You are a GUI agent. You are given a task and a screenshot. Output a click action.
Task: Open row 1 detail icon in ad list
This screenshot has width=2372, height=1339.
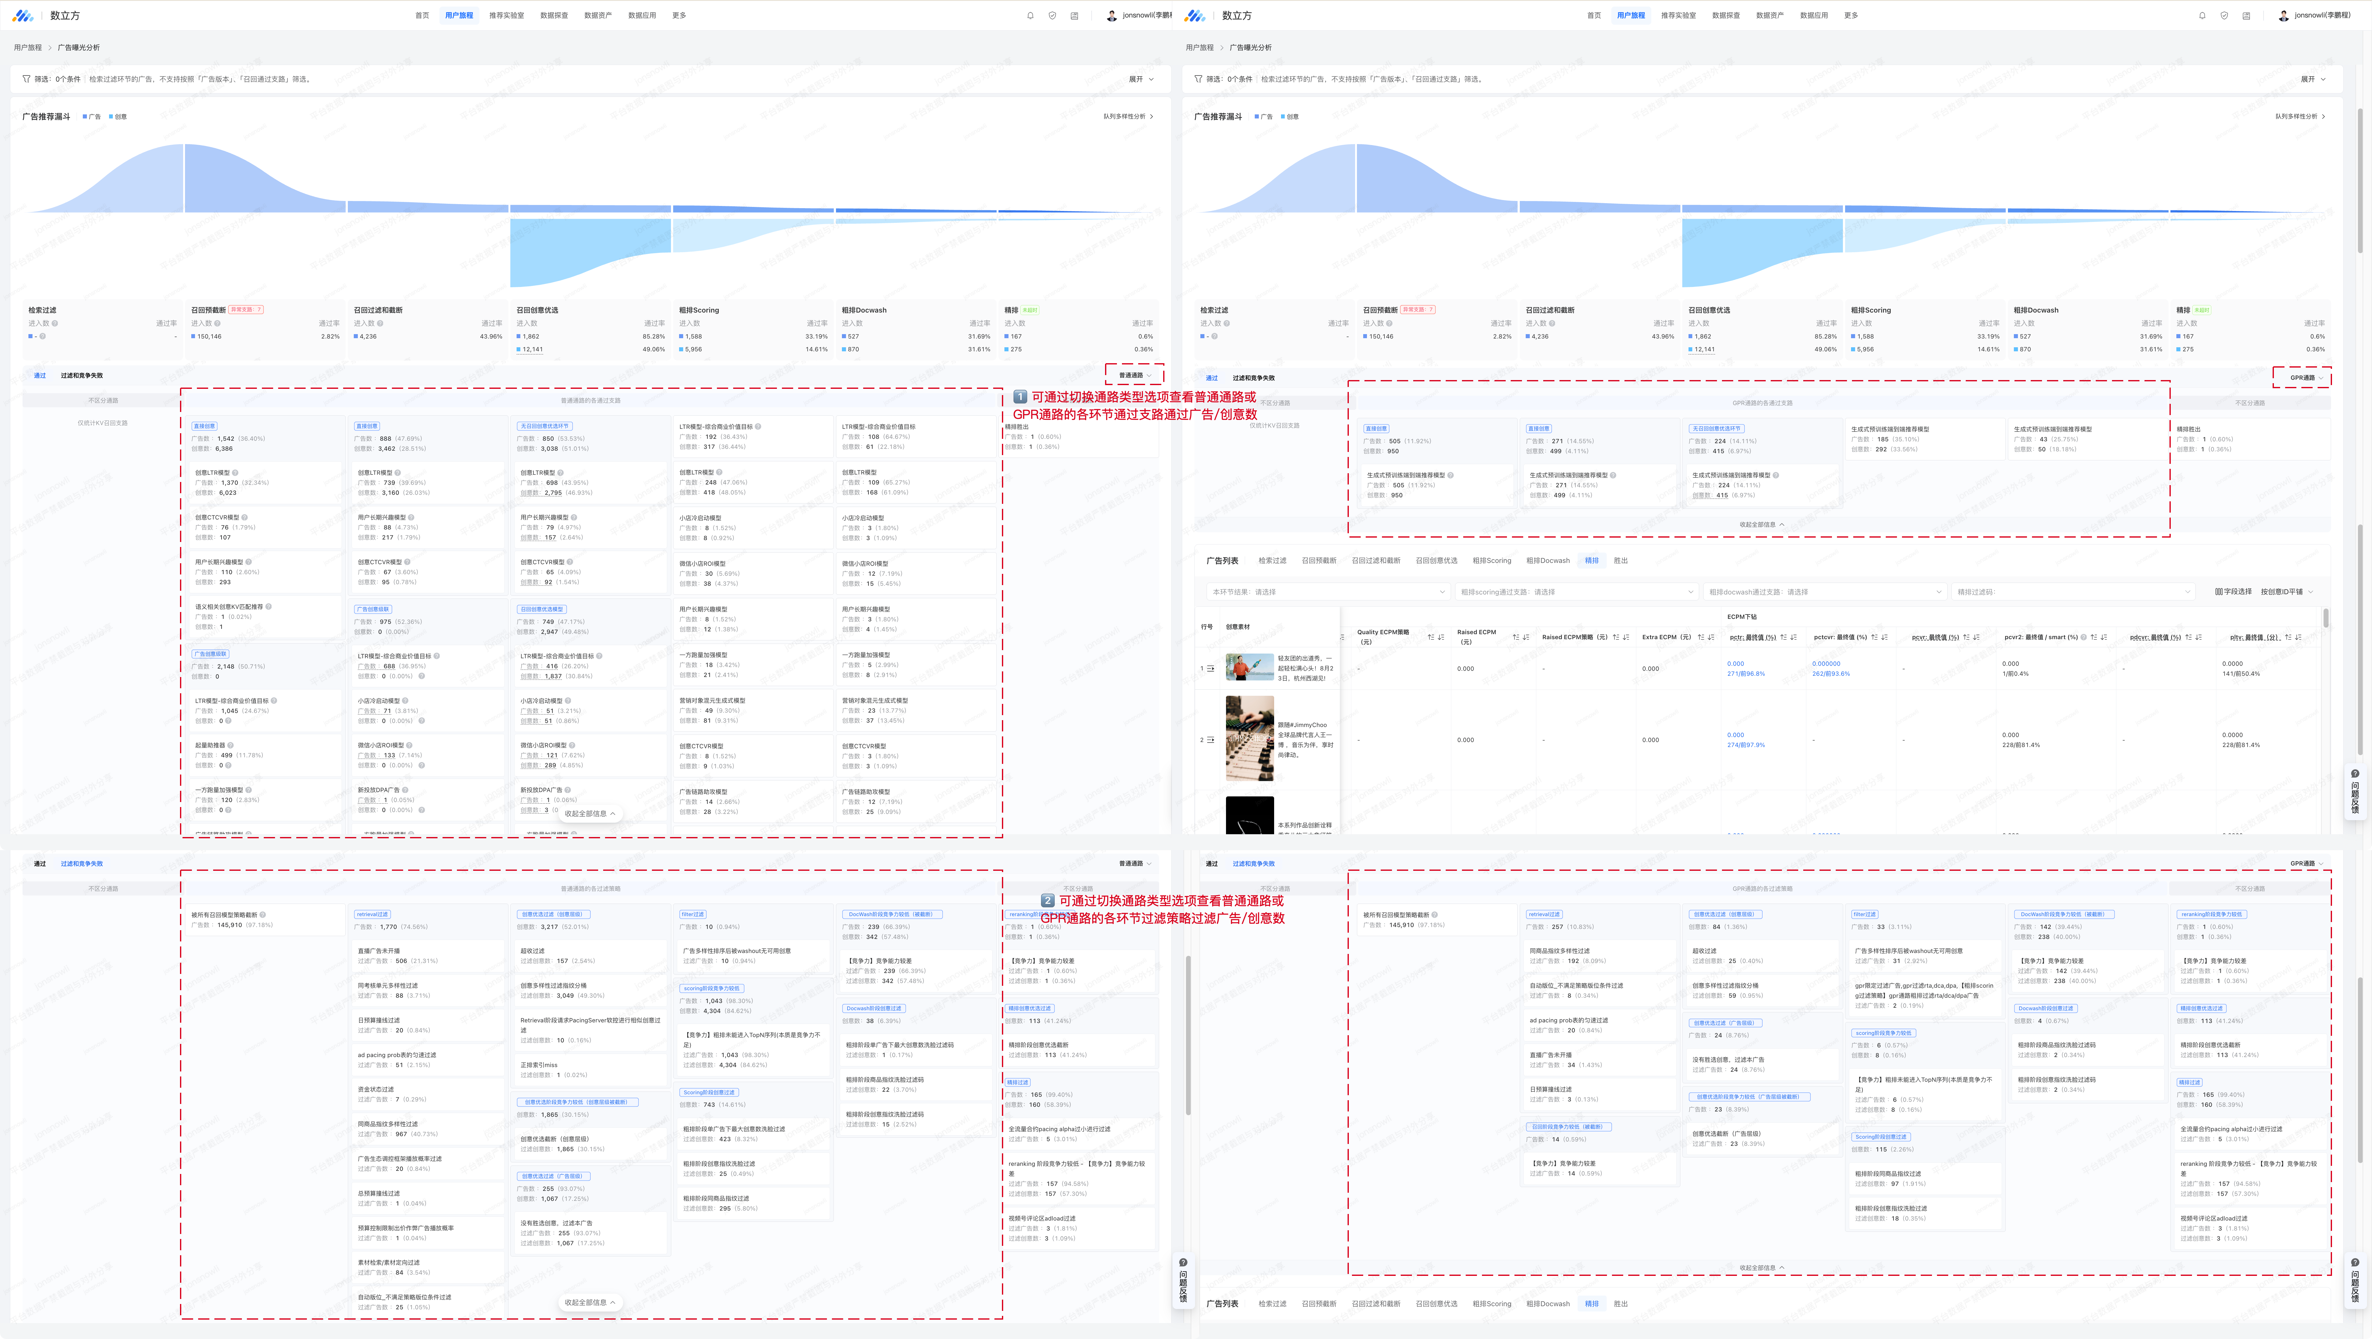point(1211,669)
